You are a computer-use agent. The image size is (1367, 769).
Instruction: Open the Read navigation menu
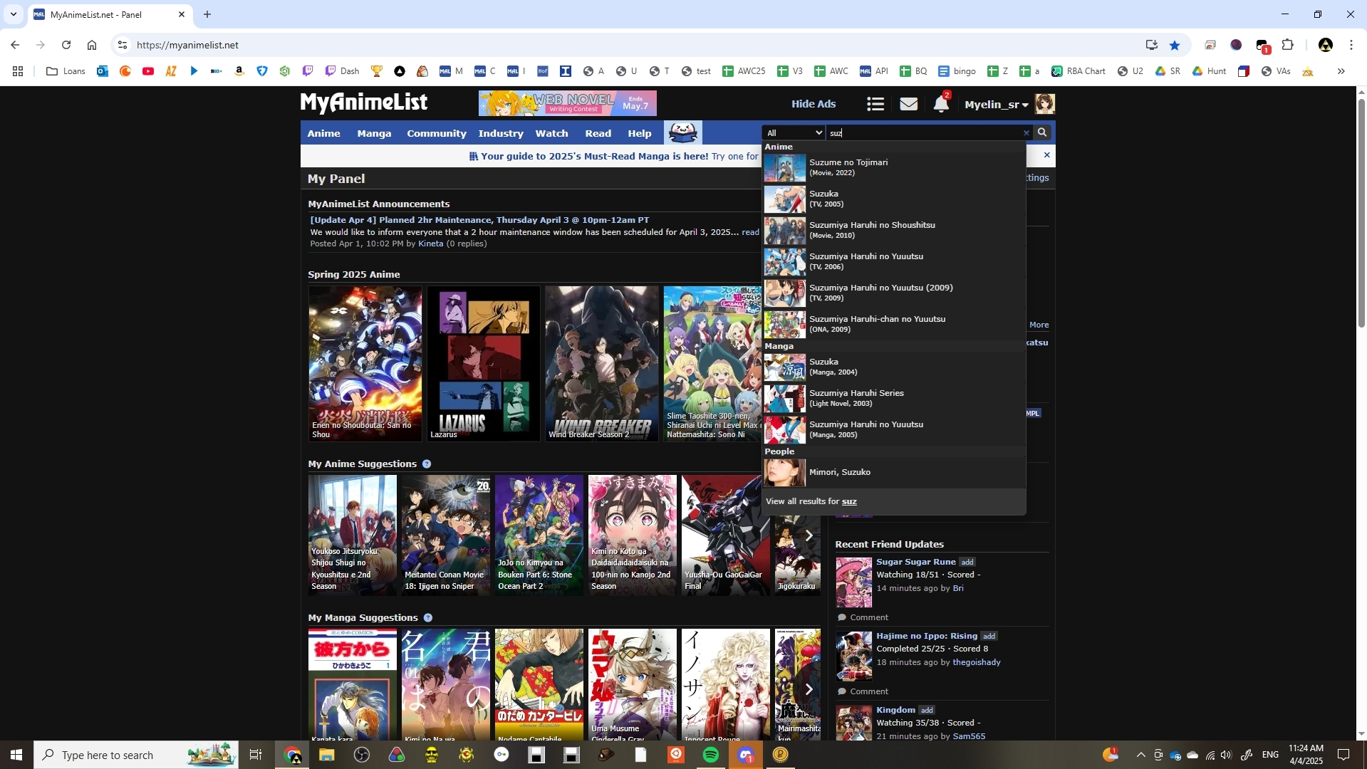(x=598, y=133)
